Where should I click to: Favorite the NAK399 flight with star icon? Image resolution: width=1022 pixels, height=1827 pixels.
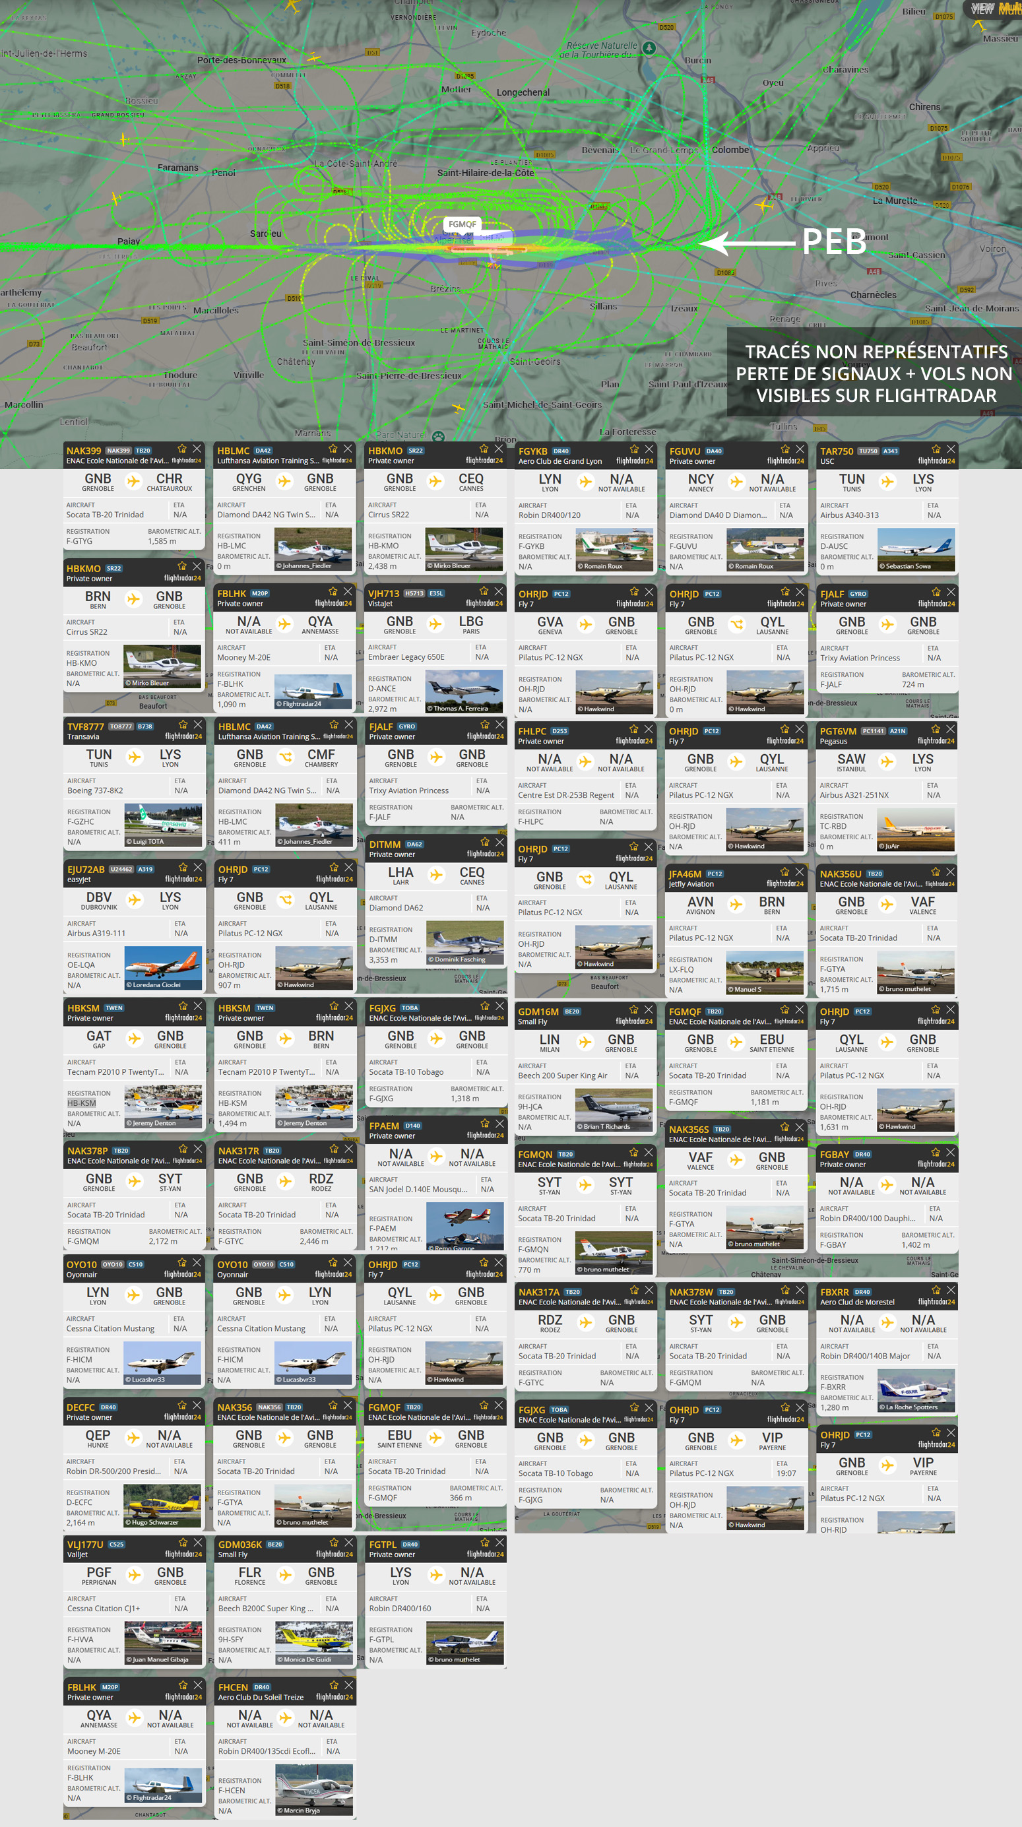coord(182,449)
